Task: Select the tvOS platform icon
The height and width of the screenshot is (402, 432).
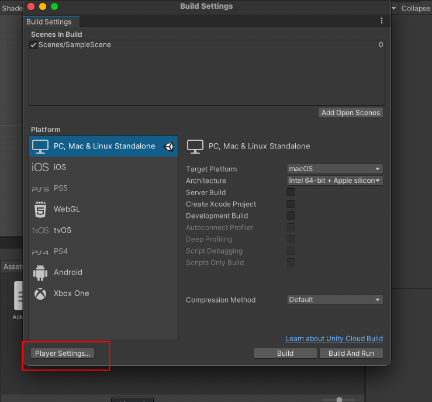Action: pyautogui.click(x=40, y=230)
